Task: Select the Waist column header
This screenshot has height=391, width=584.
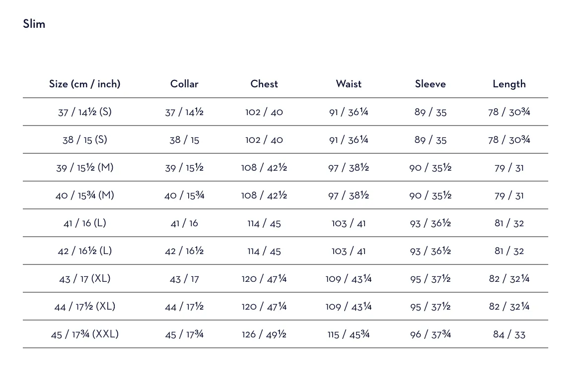Action: point(349,84)
